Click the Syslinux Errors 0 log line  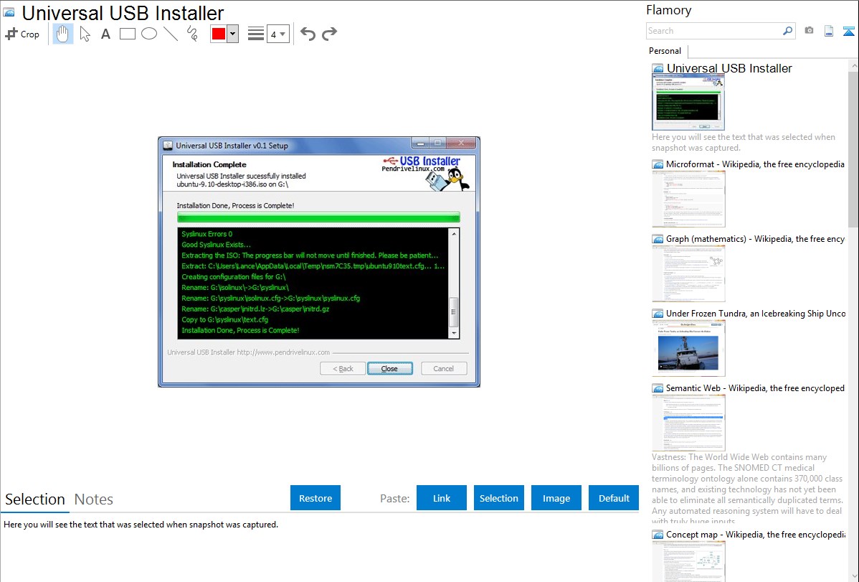(x=207, y=234)
